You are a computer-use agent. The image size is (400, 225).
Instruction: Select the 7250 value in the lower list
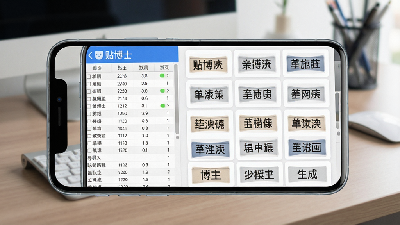tap(123, 172)
